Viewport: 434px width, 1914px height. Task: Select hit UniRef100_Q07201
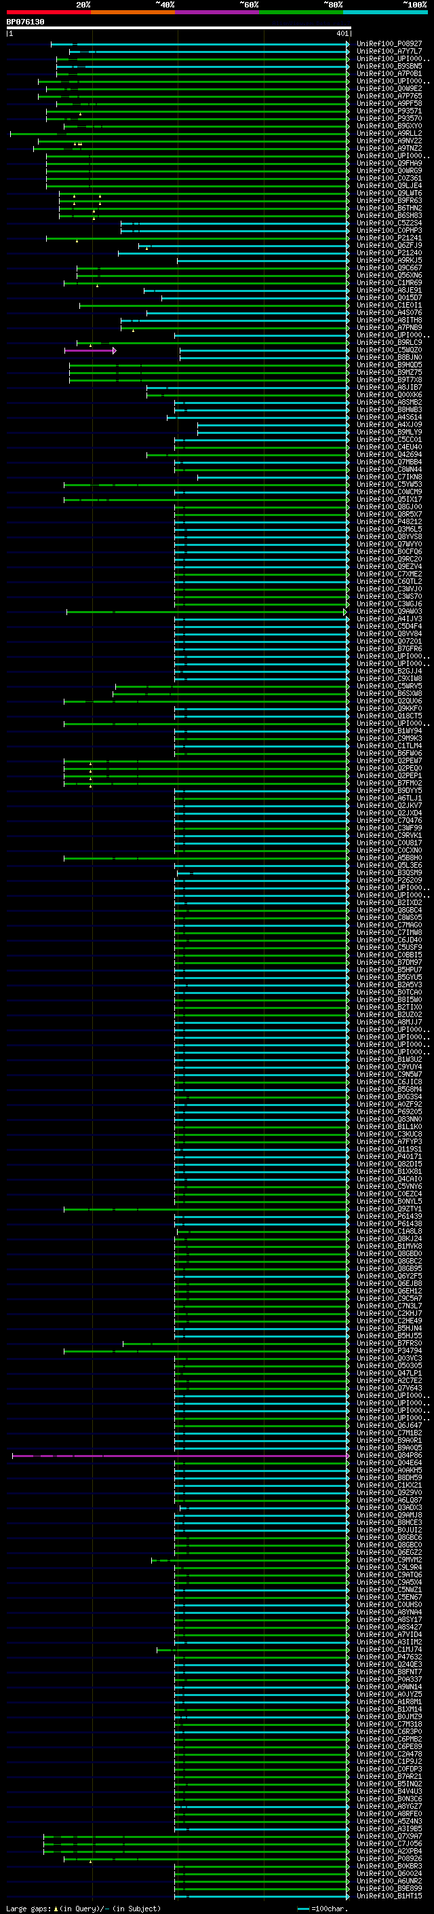point(389,641)
